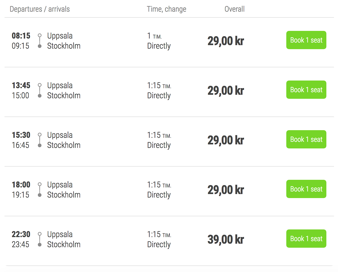Click the 1 TIM. duration of first trip

pos(154,36)
